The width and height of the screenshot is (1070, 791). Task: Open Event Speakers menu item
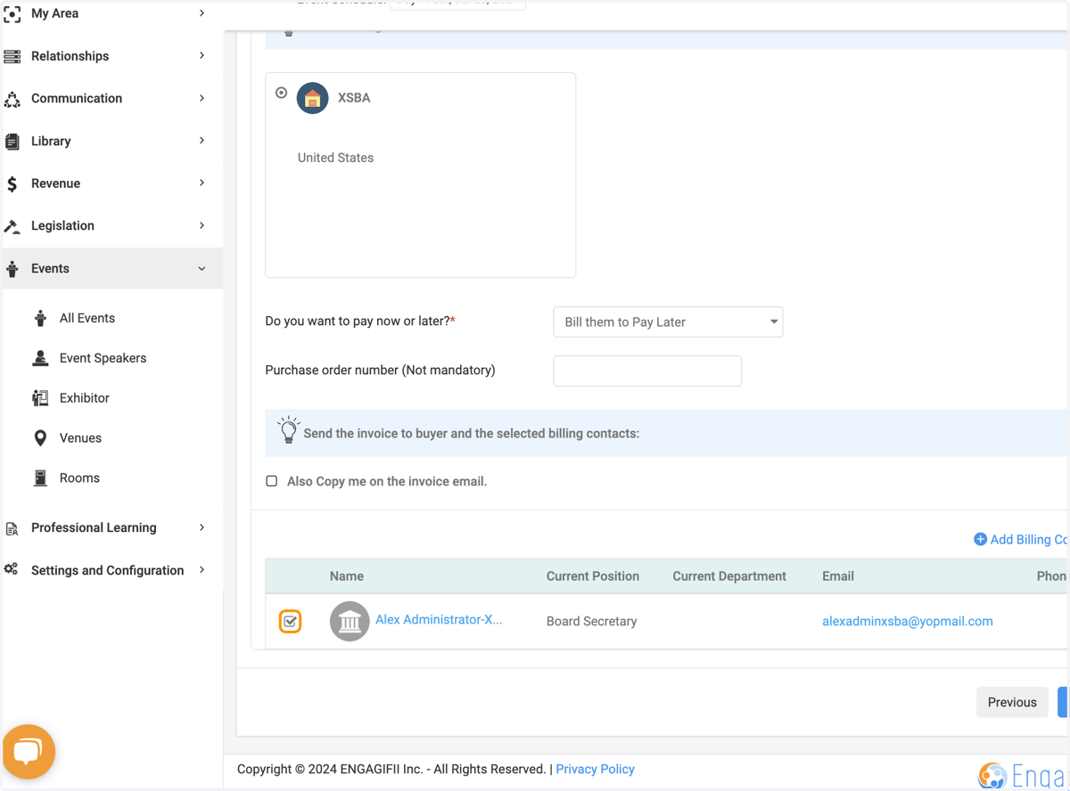pos(103,358)
